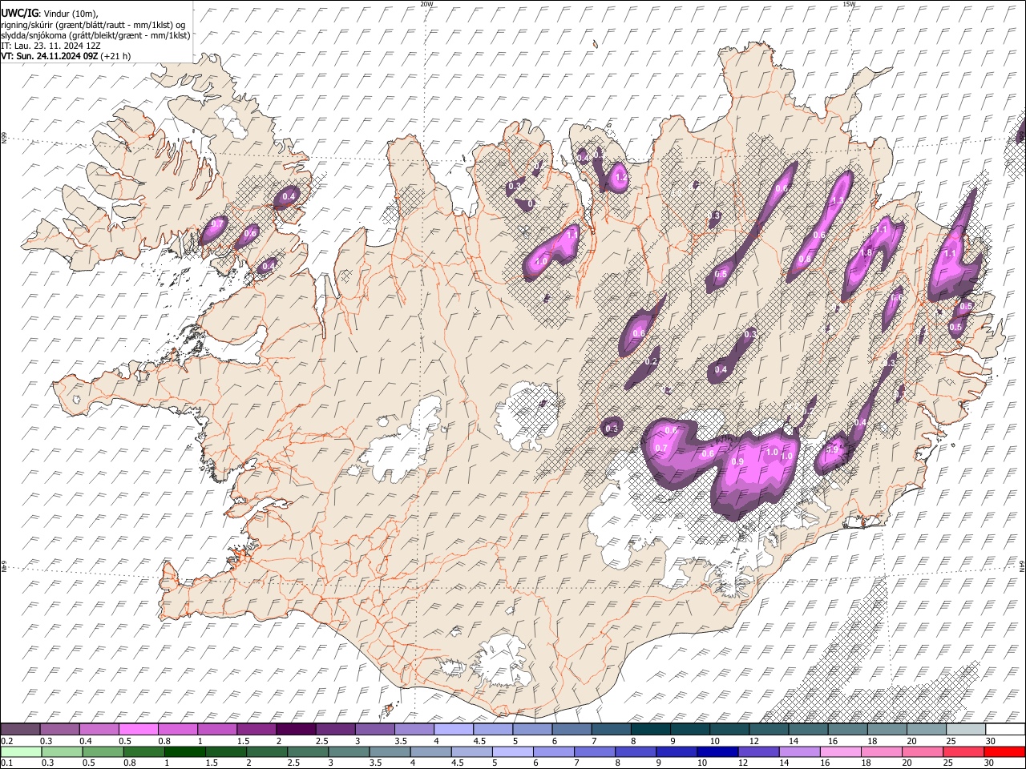The width and height of the screenshot is (1026, 769).
Task: Select the 'Vindur (10m)' header text
Action: pyautogui.click(x=70, y=14)
